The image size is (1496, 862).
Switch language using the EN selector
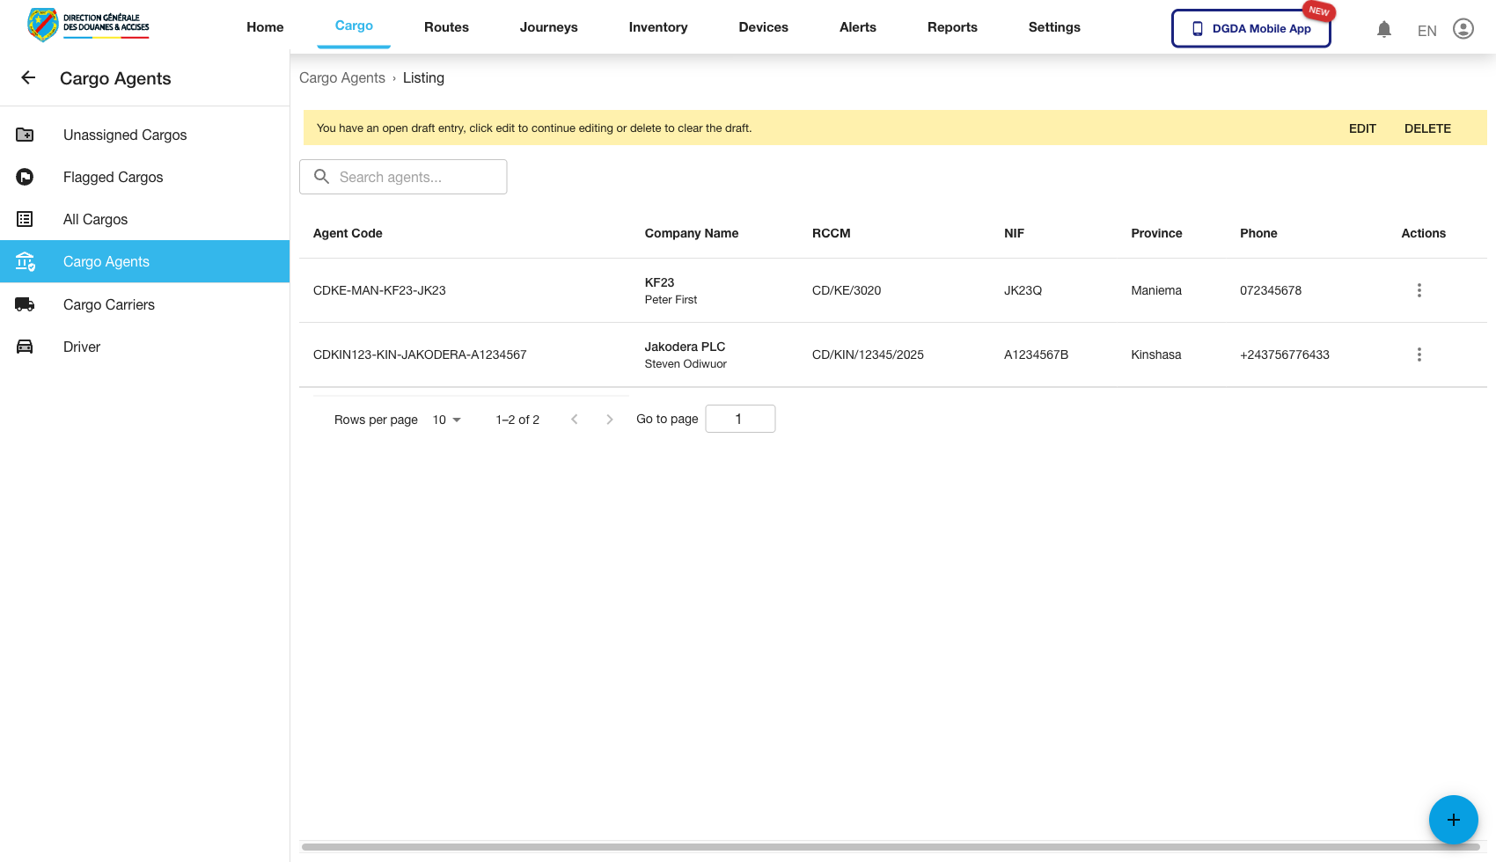[x=1426, y=31]
